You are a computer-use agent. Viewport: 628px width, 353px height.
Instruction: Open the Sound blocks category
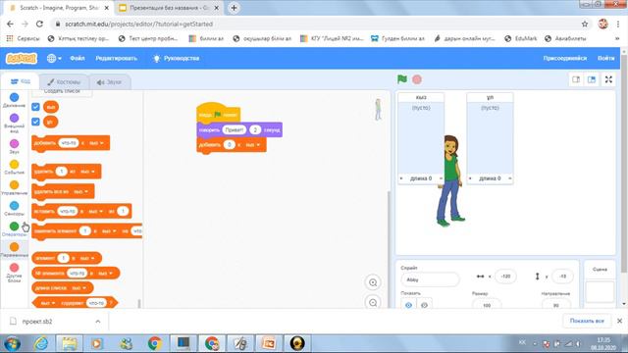[14, 146]
